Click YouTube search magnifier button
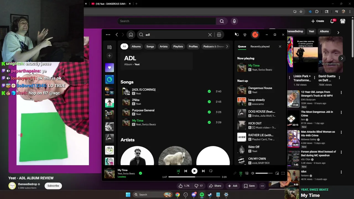This screenshot has height=199, width=354. (222, 21)
